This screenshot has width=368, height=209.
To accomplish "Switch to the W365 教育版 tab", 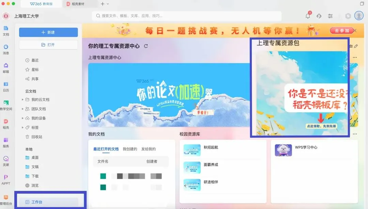I will [41, 4].
